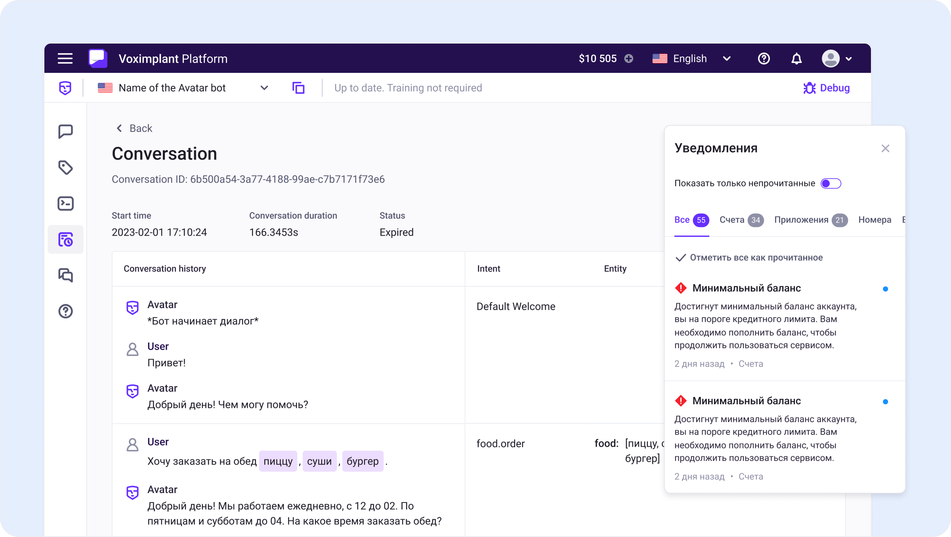Click the notifications bell icon
Image resolution: width=951 pixels, height=537 pixels.
(x=796, y=59)
